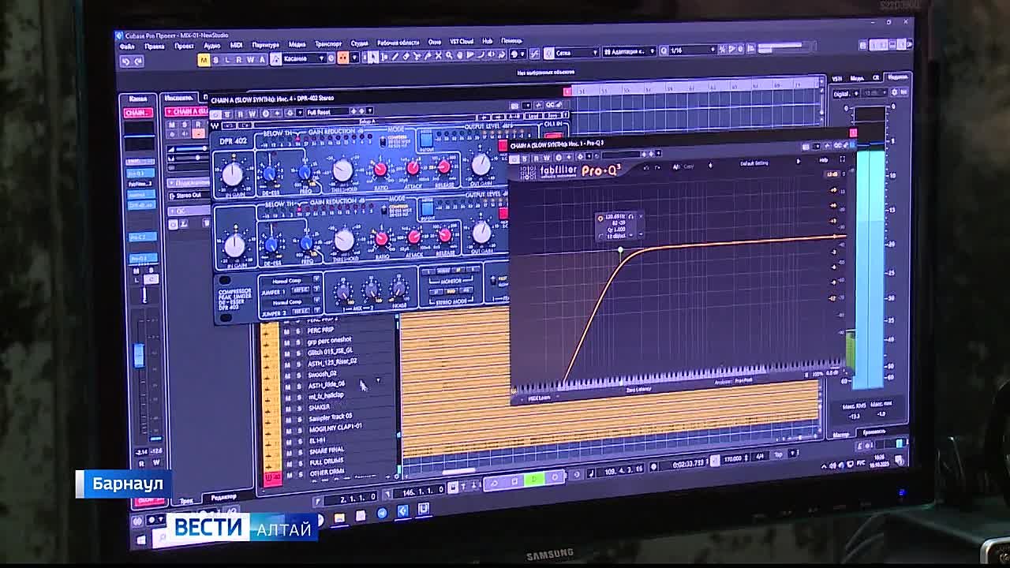Viewport: 1010px width, 568px height.
Task: Solo the FULL DRUMS track
Action: (299, 461)
